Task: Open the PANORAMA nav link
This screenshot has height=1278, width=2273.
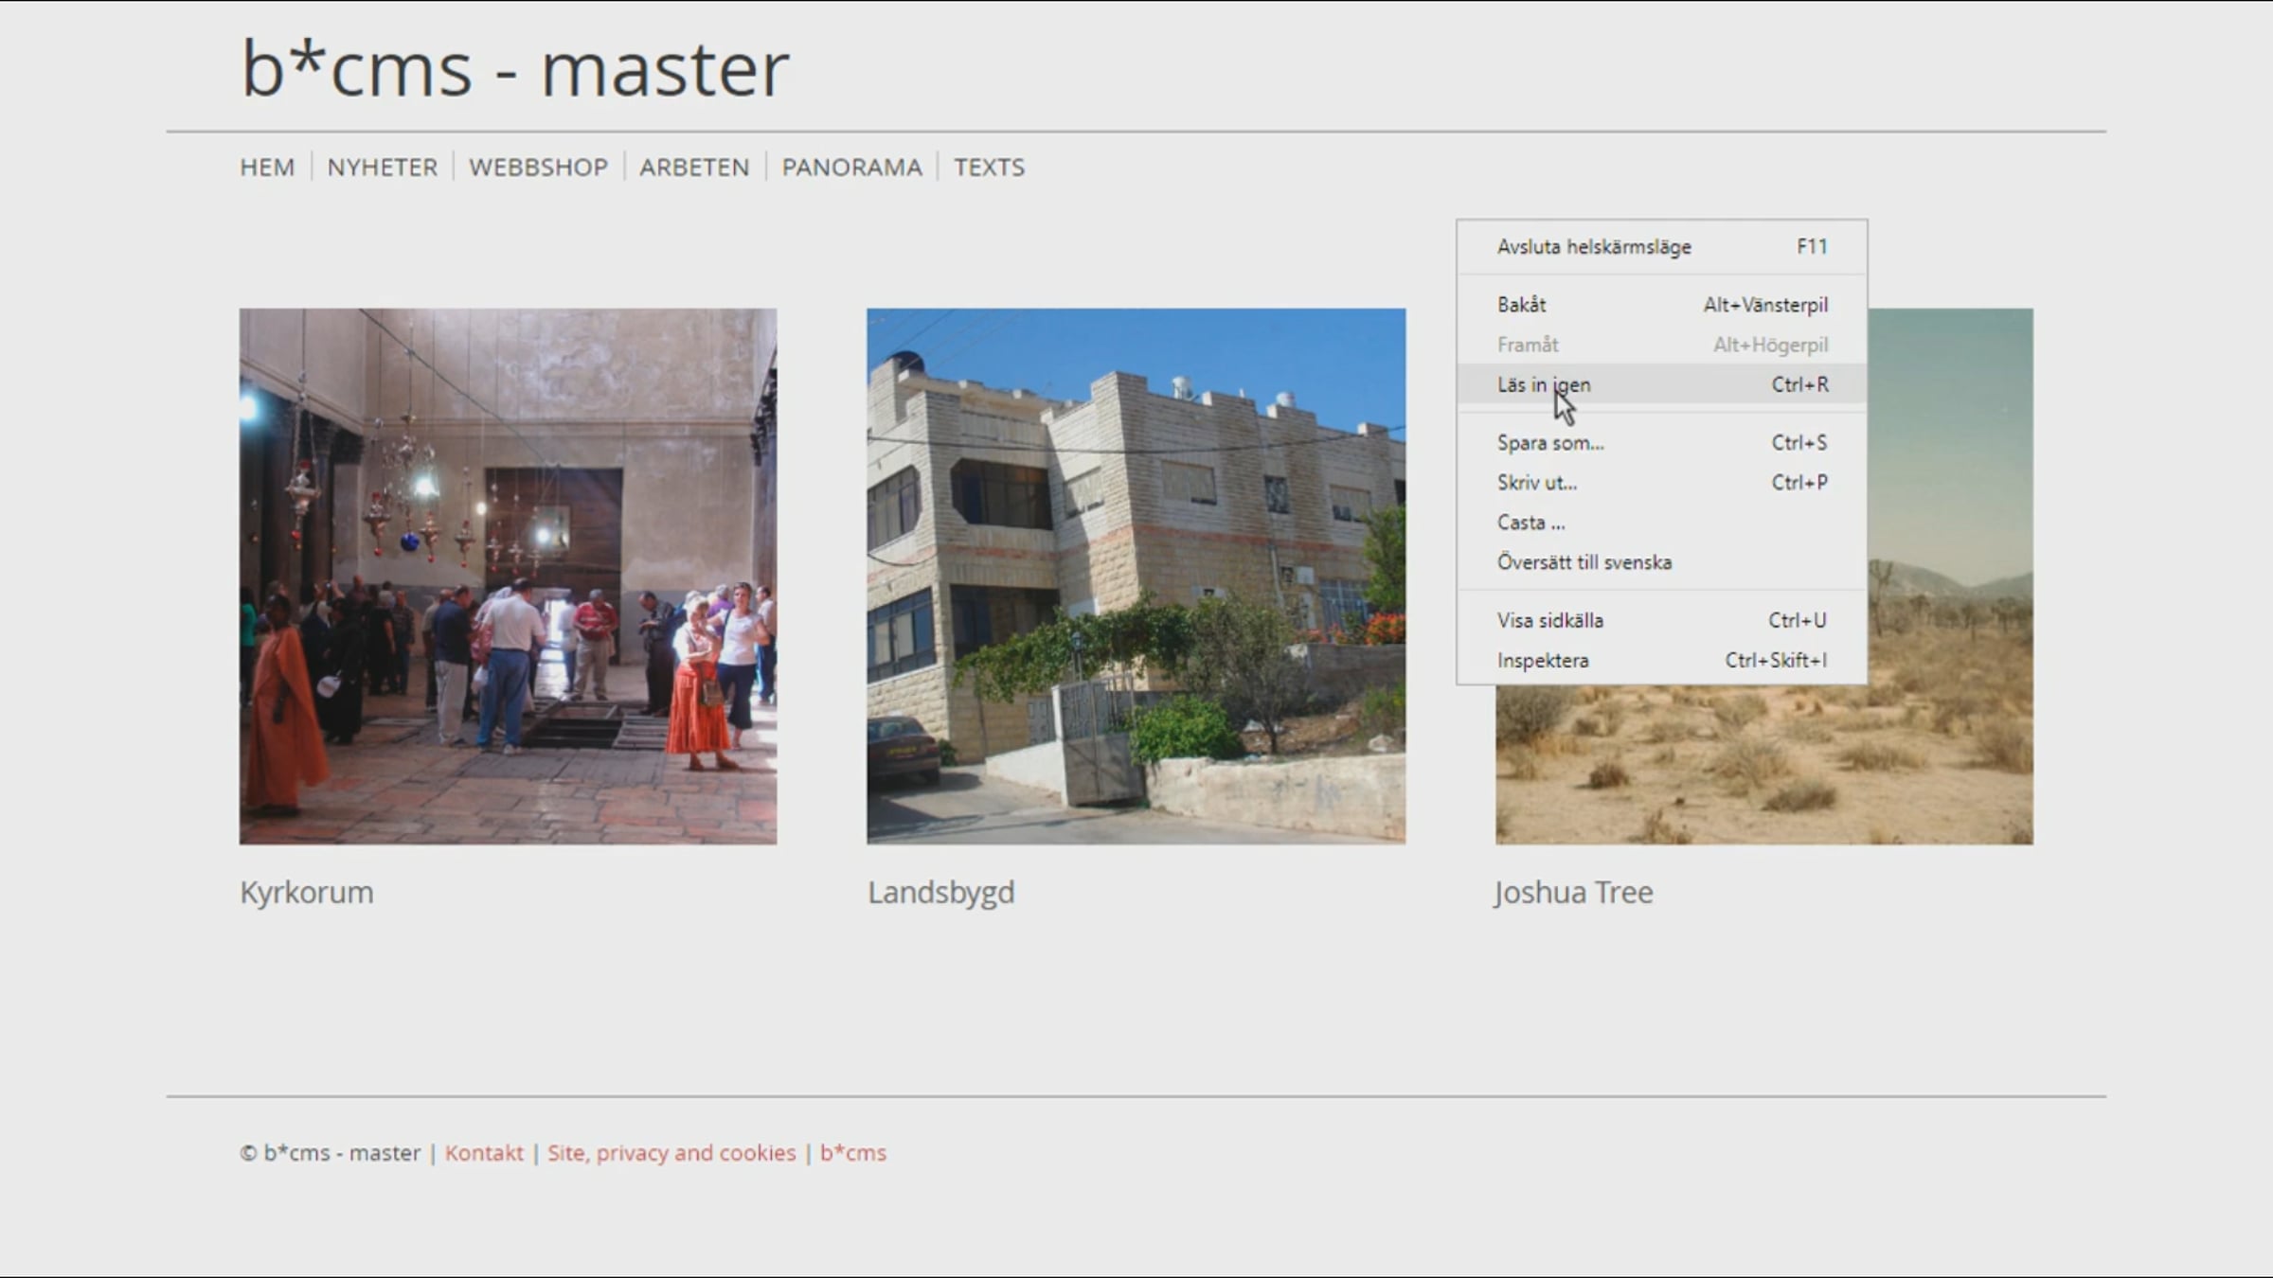Action: [851, 168]
